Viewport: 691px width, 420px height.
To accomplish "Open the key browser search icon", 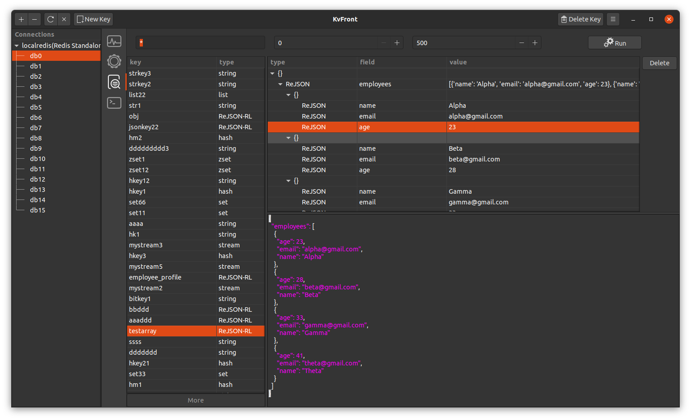I will click(114, 82).
